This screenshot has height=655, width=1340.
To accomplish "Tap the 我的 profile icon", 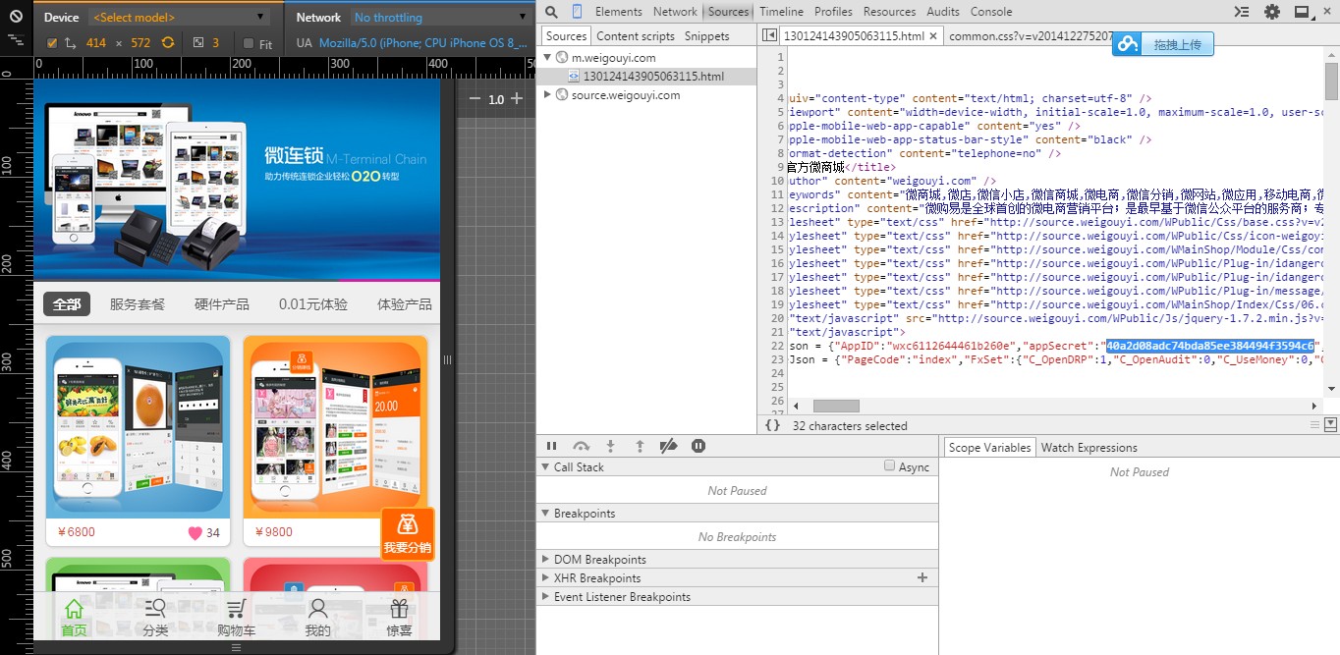I will [x=317, y=609].
